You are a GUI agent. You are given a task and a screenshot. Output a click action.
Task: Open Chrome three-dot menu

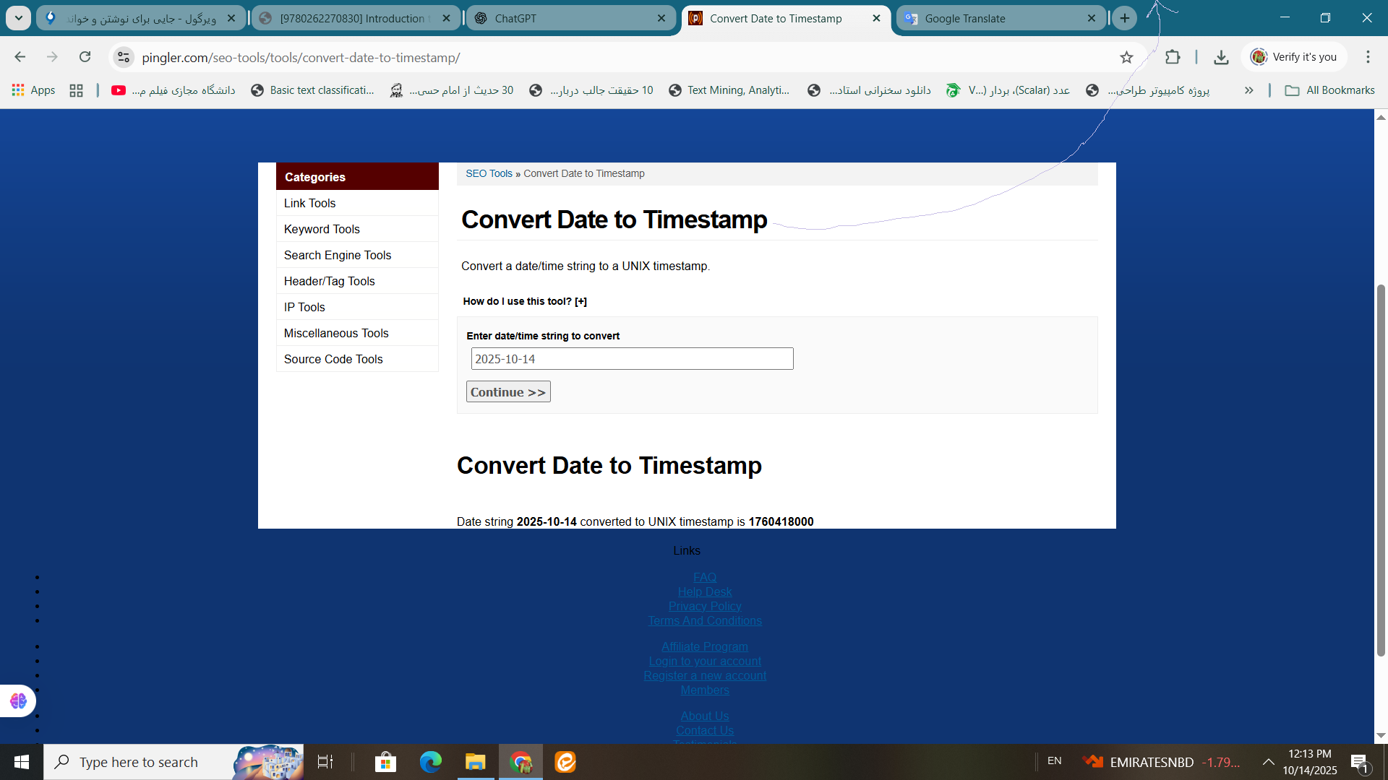(x=1368, y=57)
